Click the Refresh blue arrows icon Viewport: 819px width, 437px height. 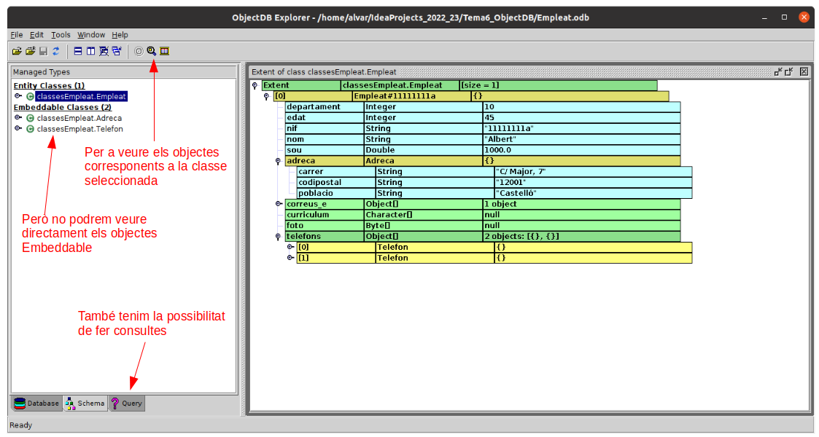(55, 51)
